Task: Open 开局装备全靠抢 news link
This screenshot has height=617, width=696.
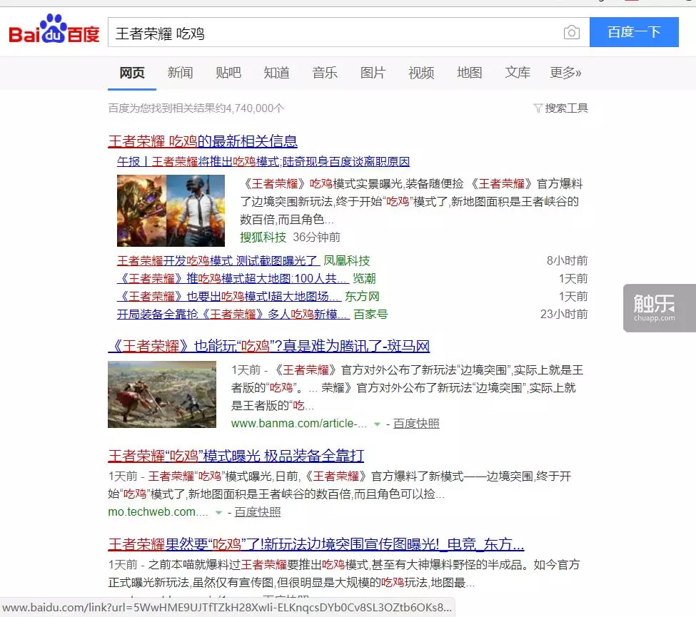Action: [233, 315]
